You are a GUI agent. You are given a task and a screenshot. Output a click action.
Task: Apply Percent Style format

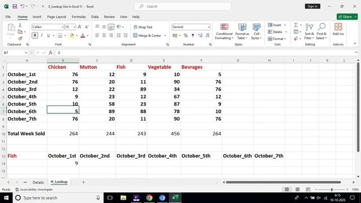186,36
